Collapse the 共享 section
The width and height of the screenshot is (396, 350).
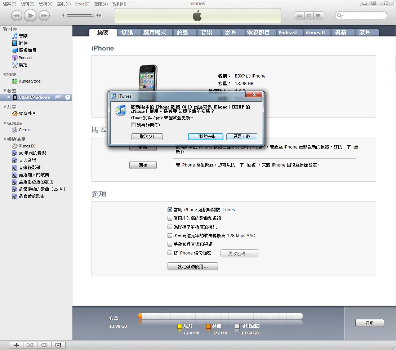click(x=5, y=107)
